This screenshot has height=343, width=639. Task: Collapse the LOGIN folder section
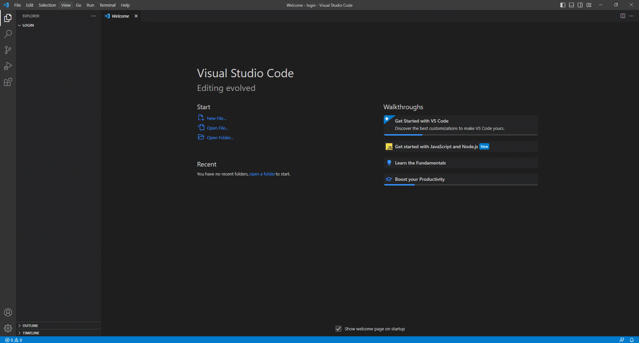(x=59, y=25)
